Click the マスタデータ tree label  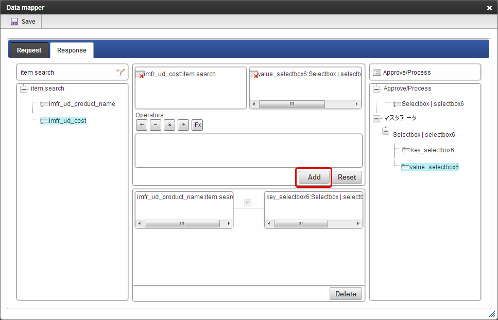tap(400, 118)
